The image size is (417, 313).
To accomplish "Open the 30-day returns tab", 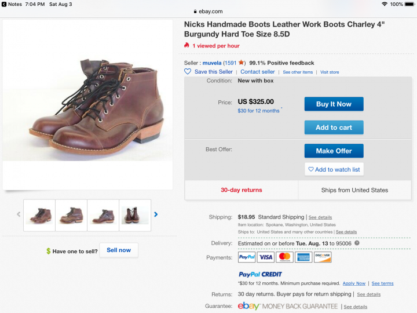I will pos(242,190).
